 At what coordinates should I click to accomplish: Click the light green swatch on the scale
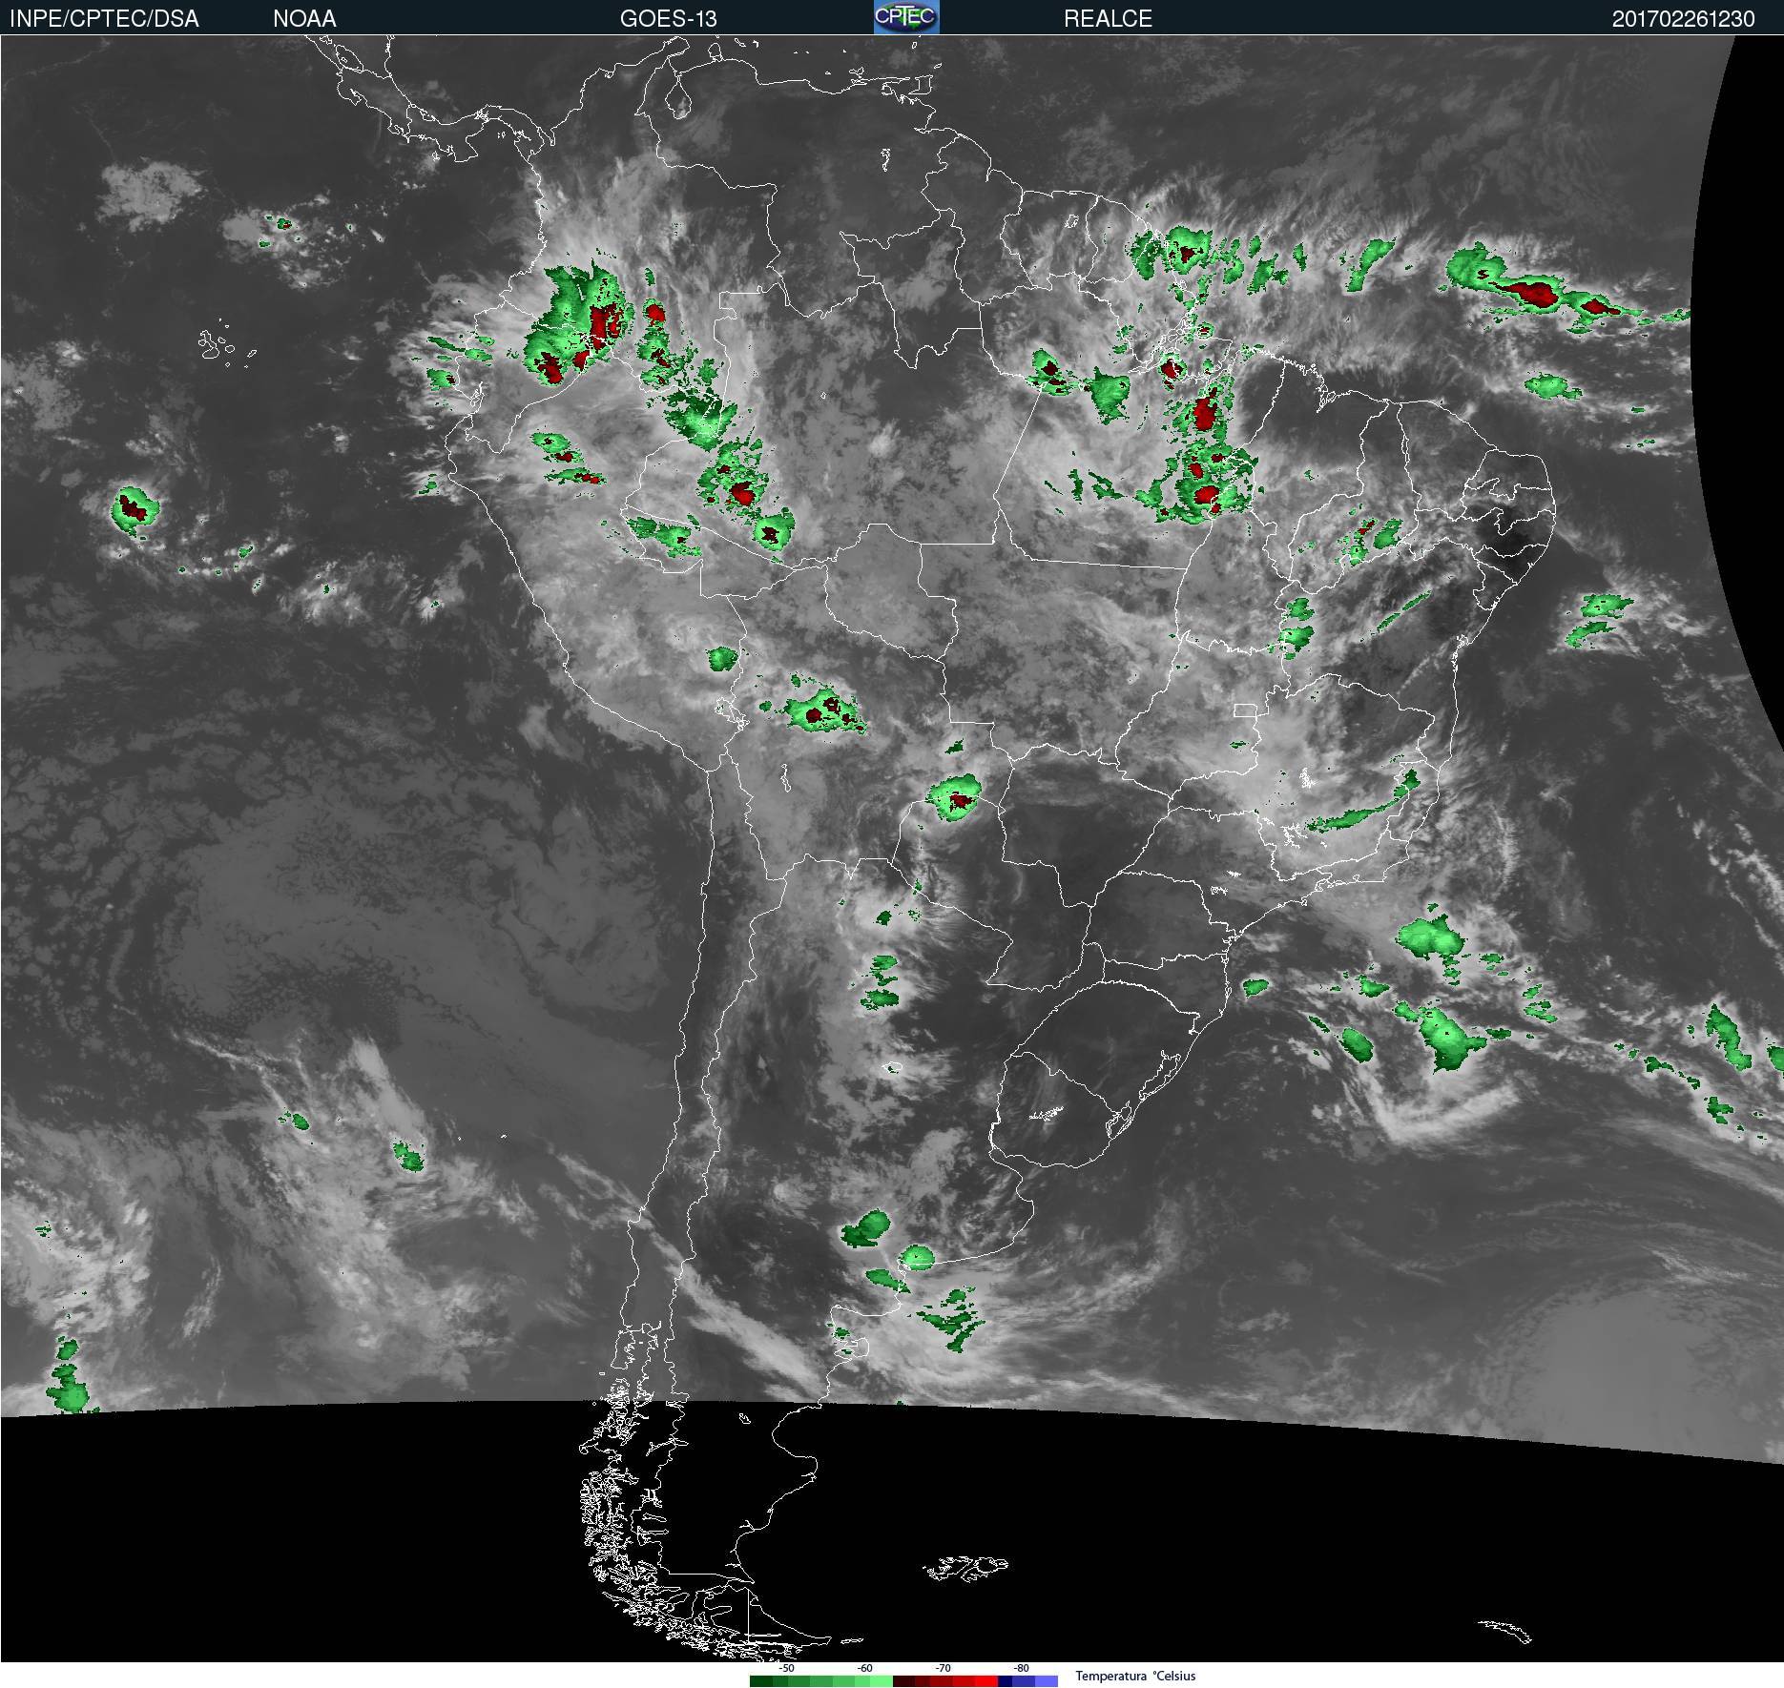point(882,1681)
